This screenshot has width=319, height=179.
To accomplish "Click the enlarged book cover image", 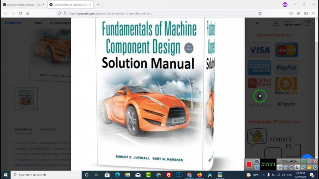I will (158, 94).
